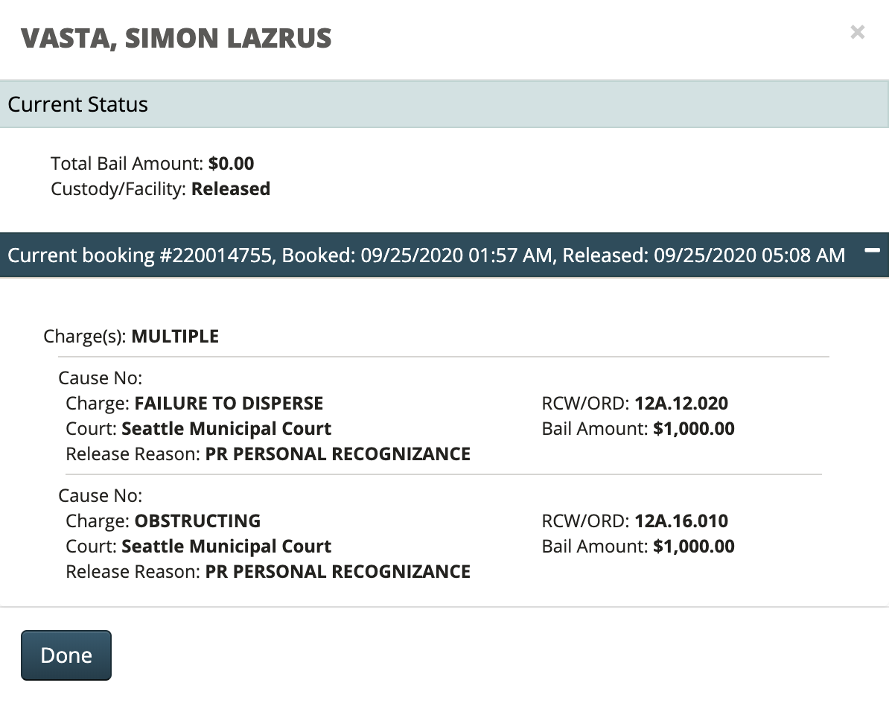Select the FAILURE TO DISPERSE charge text
The height and width of the screenshot is (703, 889).
[x=229, y=404]
